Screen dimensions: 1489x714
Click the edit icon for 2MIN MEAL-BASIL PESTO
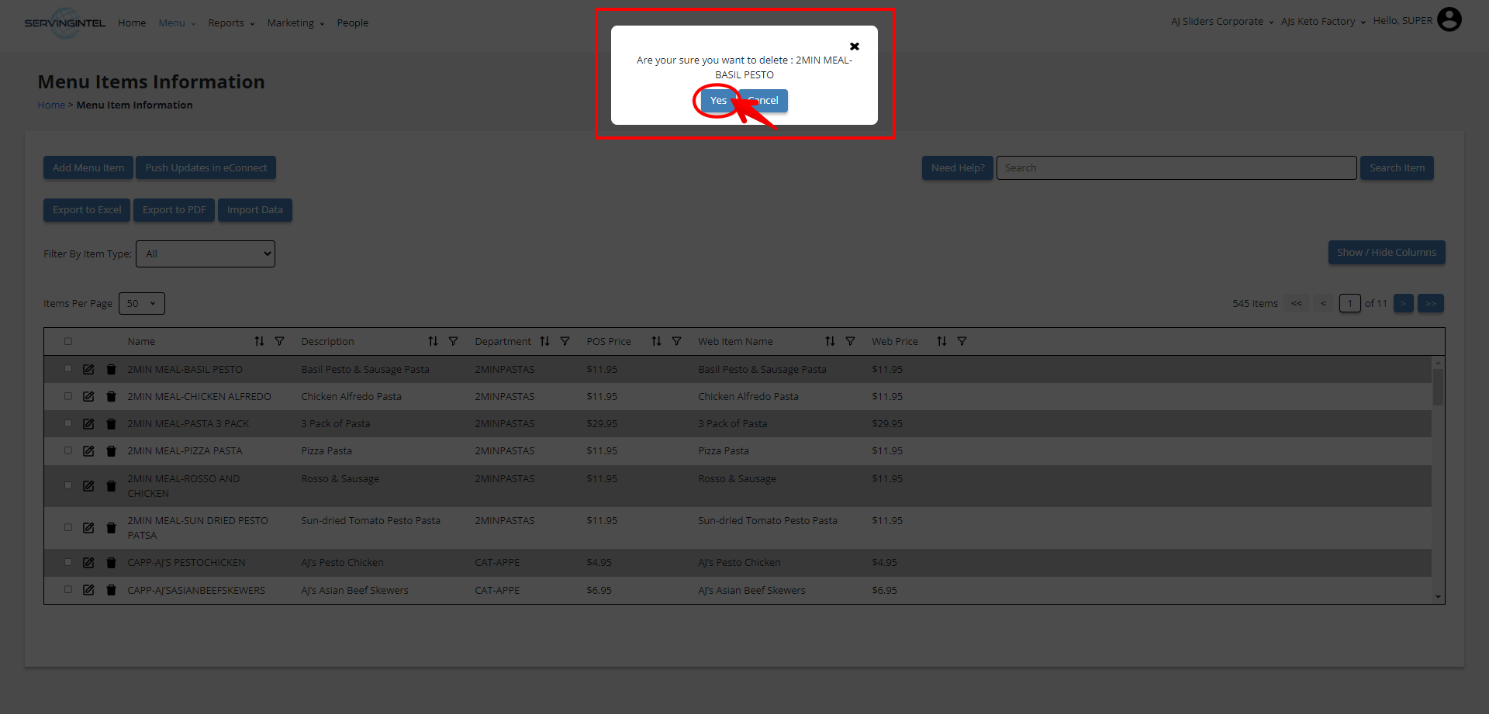pyautogui.click(x=88, y=370)
